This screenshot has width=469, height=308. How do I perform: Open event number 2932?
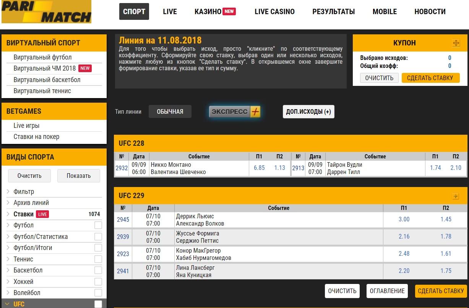(122, 168)
